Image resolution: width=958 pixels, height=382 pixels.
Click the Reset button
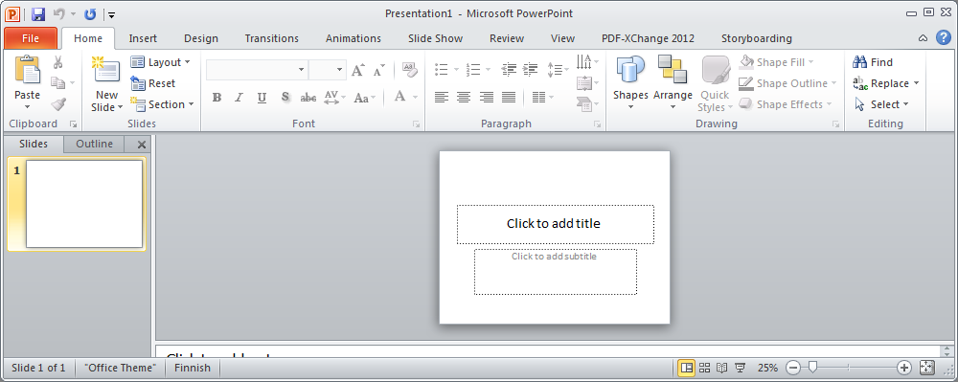point(152,83)
